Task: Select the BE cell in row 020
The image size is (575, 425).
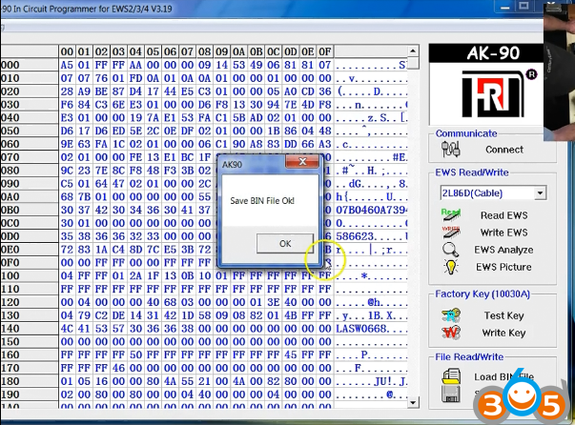Action: pos(101,91)
